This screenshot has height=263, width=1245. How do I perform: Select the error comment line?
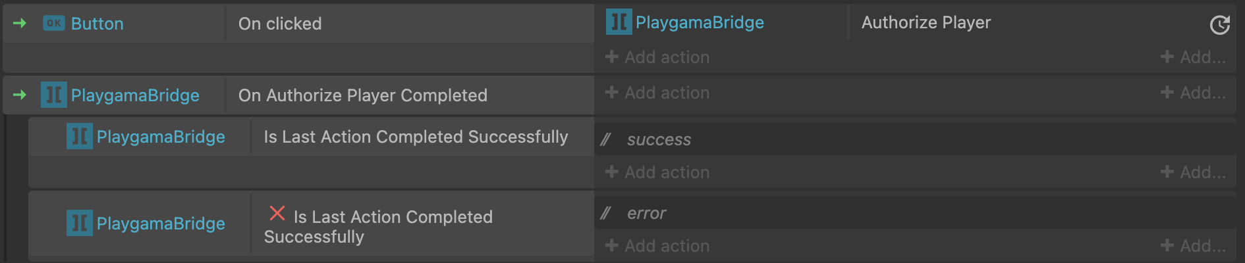pos(646,213)
